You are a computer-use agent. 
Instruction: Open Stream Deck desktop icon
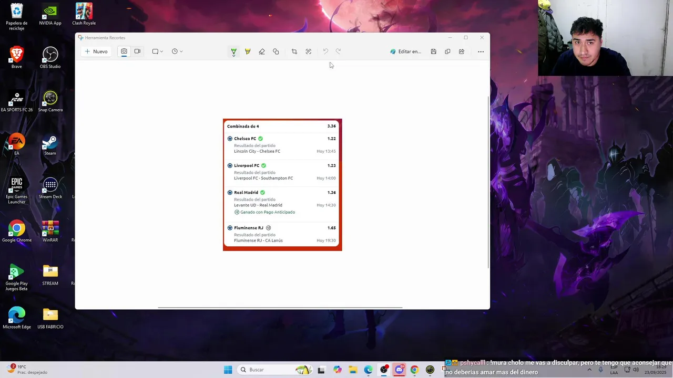[50, 188]
